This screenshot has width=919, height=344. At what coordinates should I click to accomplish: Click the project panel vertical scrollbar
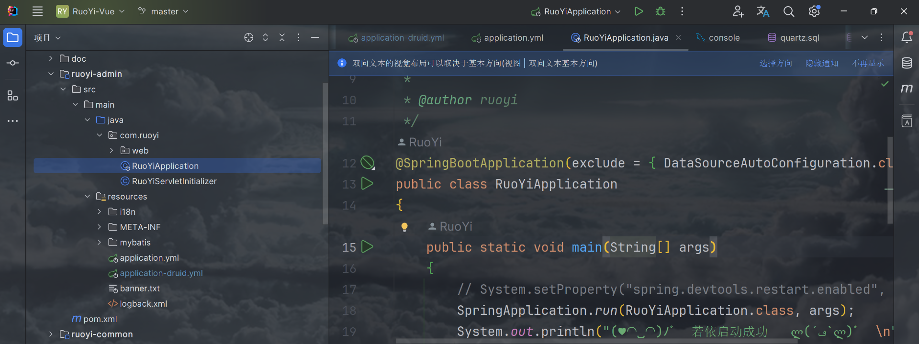click(x=325, y=153)
